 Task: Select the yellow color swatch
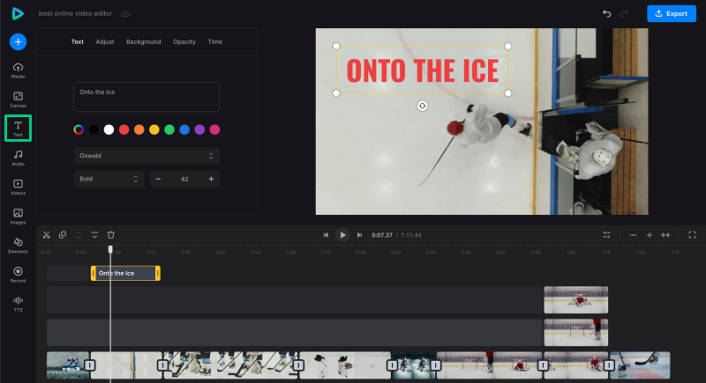154,129
